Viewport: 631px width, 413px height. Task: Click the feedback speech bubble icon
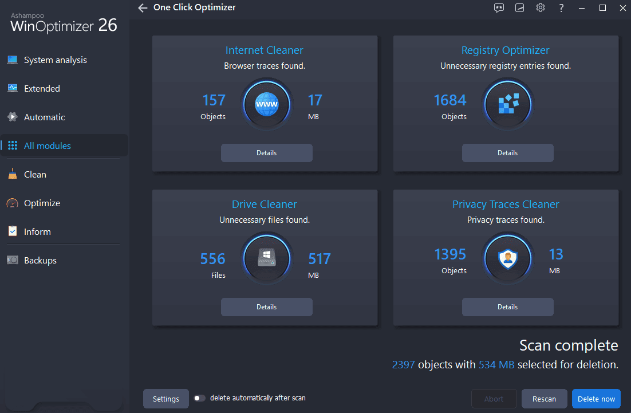(x=499, y=8)
